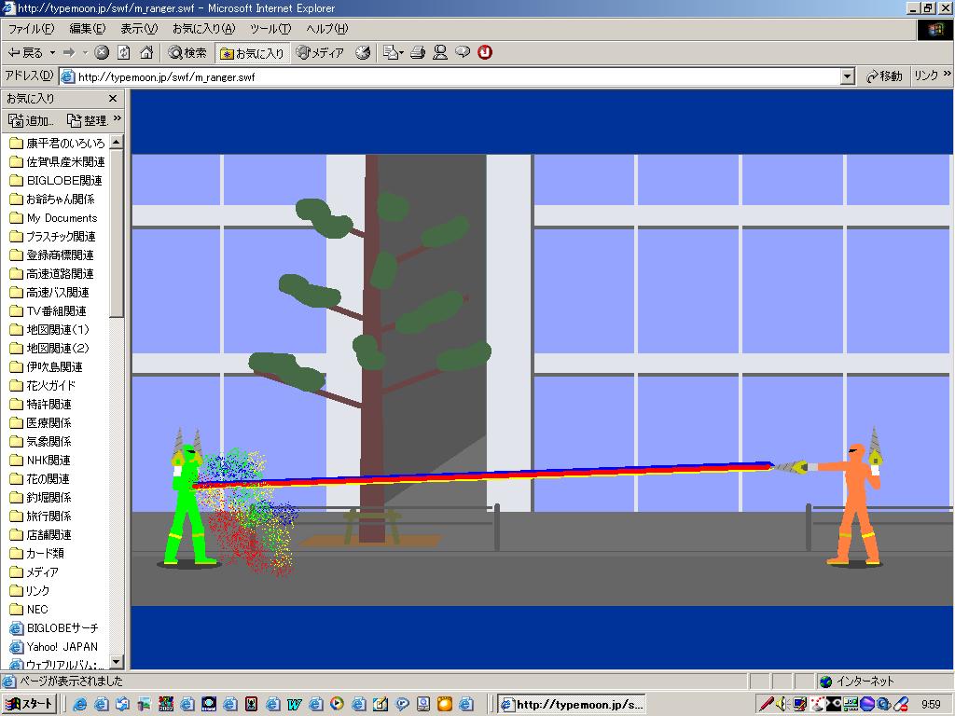Open the ツール(T) menu
This screenshot has width=955, height=716.
(270, 29)
